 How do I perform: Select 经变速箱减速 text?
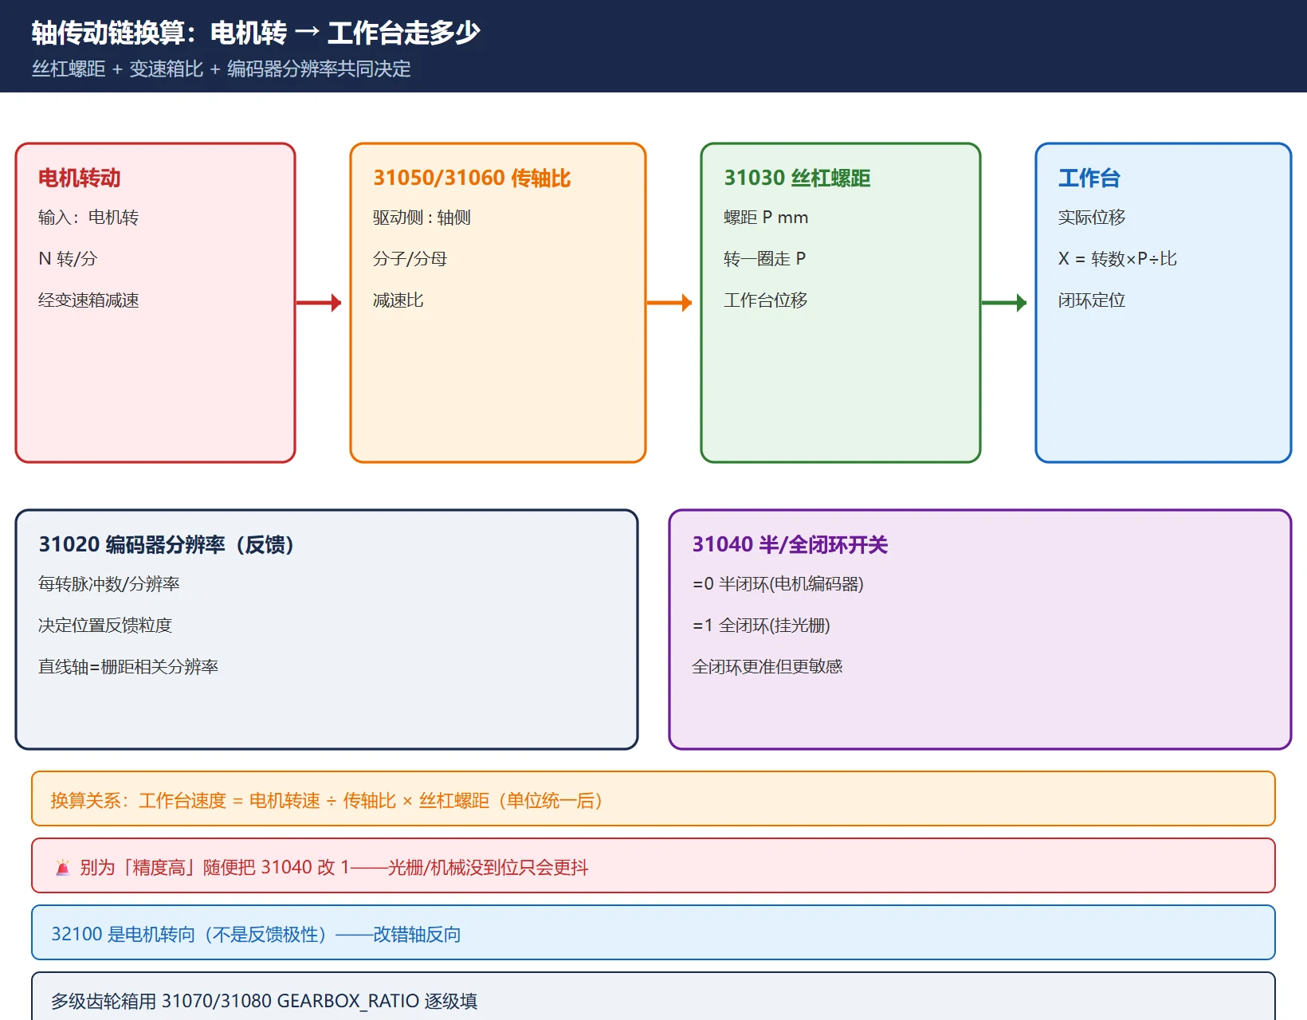88,300
